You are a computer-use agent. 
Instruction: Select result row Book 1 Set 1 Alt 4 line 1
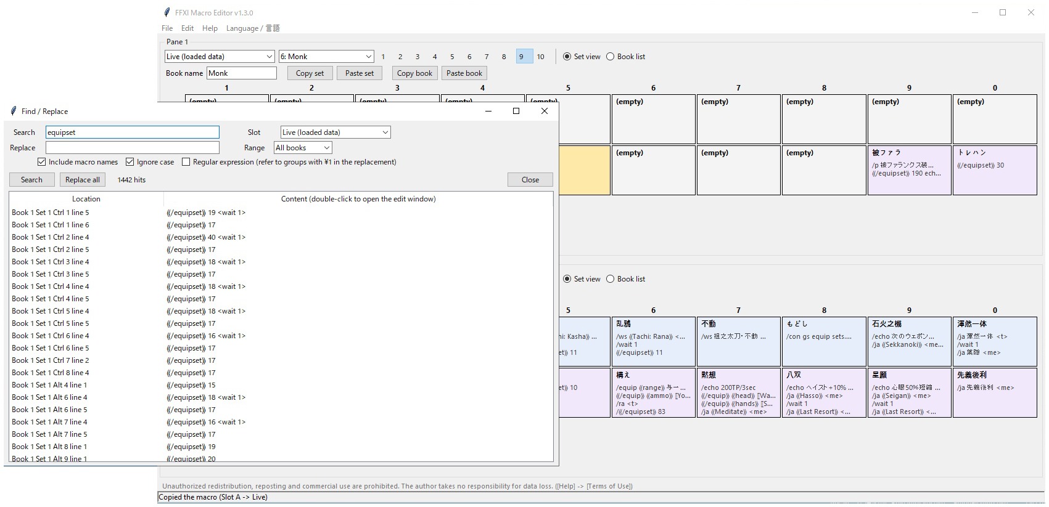281,385
